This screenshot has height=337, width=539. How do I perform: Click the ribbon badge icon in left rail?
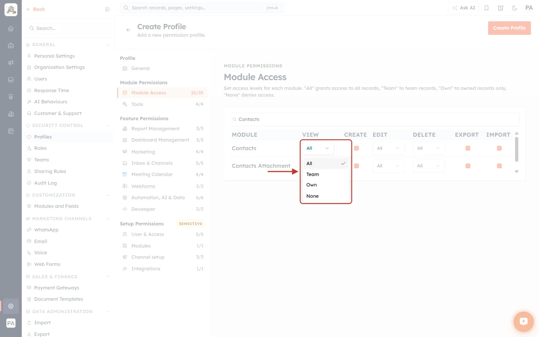click(x=11, y=97)
